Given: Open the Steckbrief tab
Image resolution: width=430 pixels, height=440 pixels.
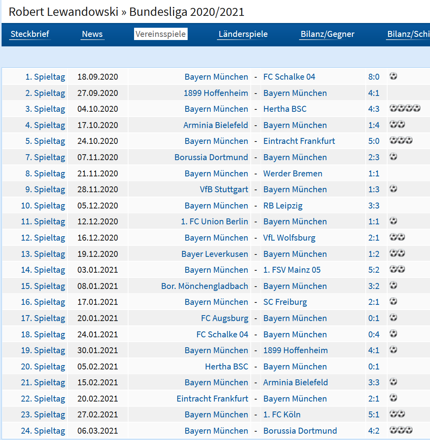Looking at the screenshot, I should [30, 34].
